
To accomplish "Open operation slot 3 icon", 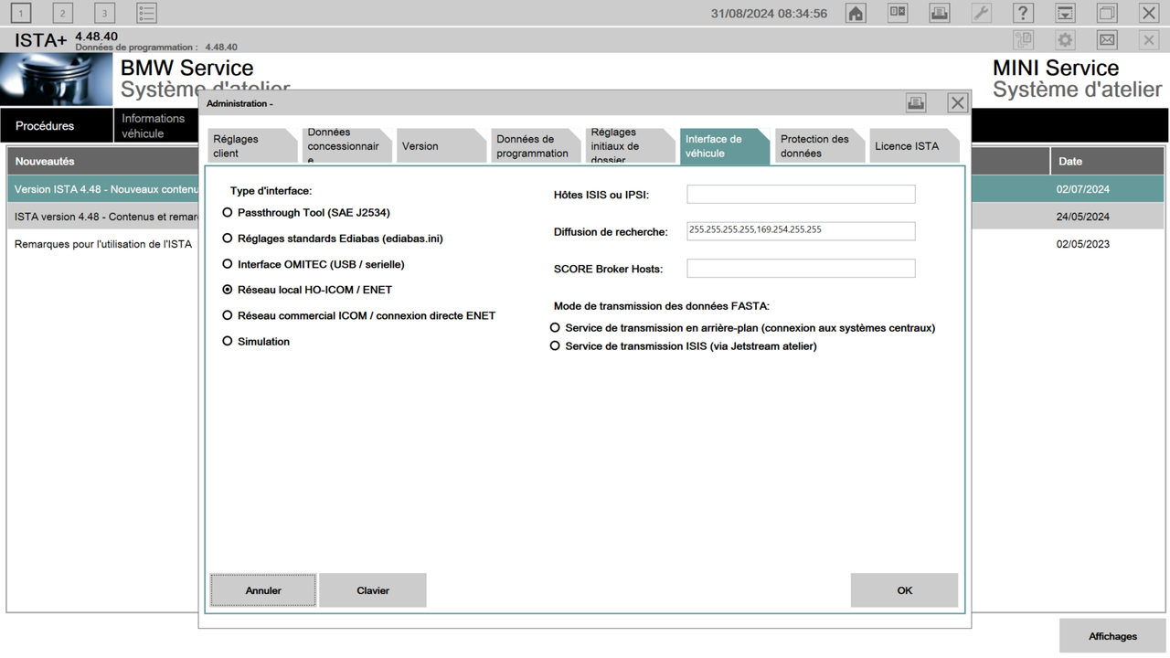I will tap(104, 13).
